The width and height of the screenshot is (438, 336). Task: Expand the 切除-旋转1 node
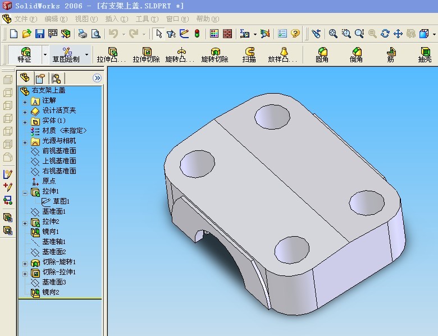click(x=25, y=264)
